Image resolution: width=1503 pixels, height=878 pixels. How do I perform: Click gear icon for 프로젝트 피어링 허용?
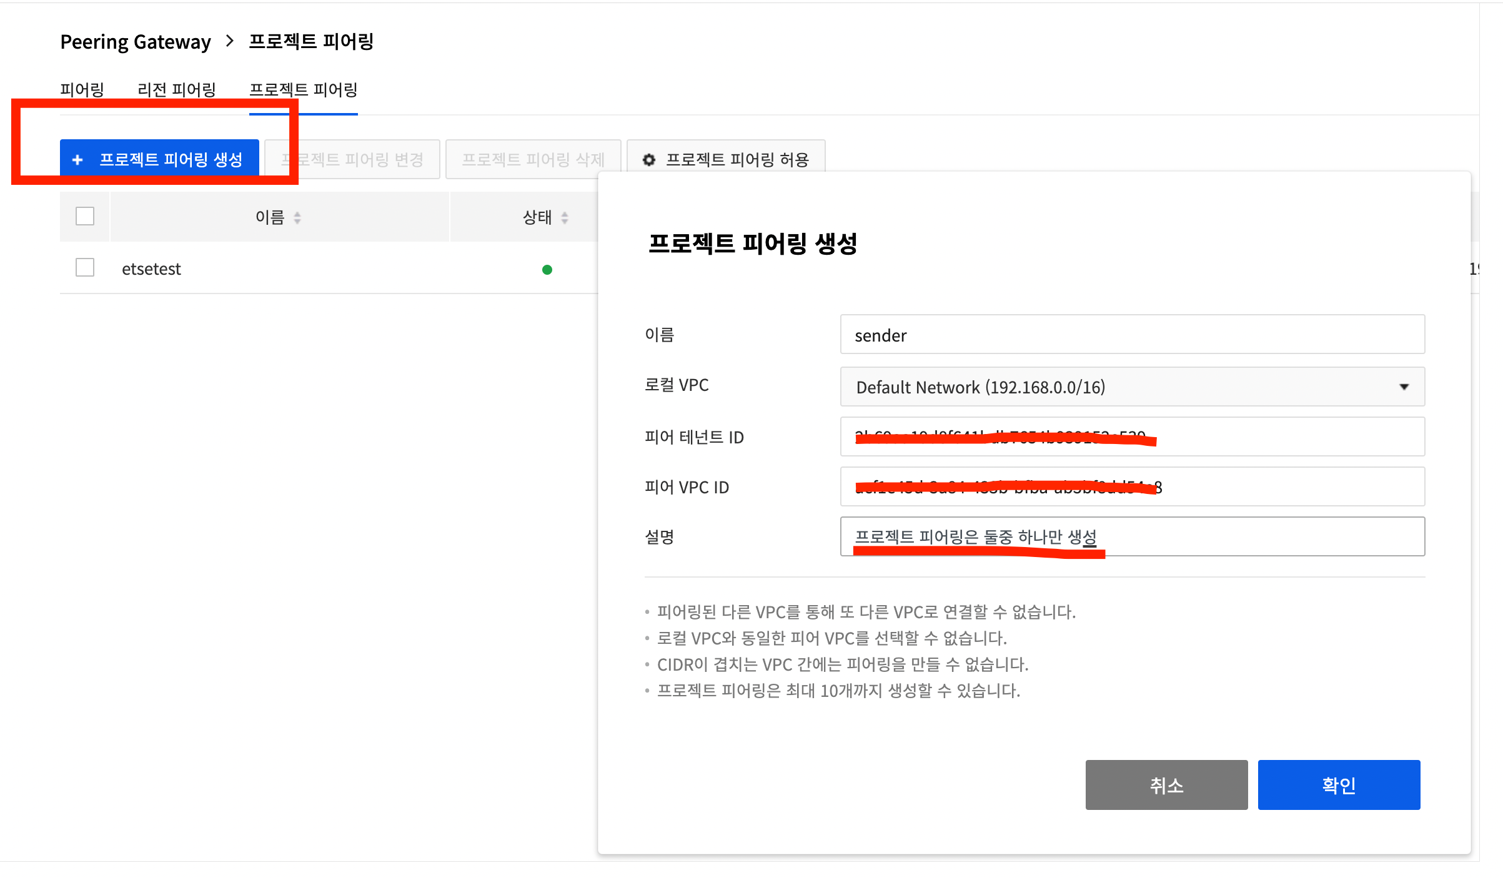pos(649,160)
